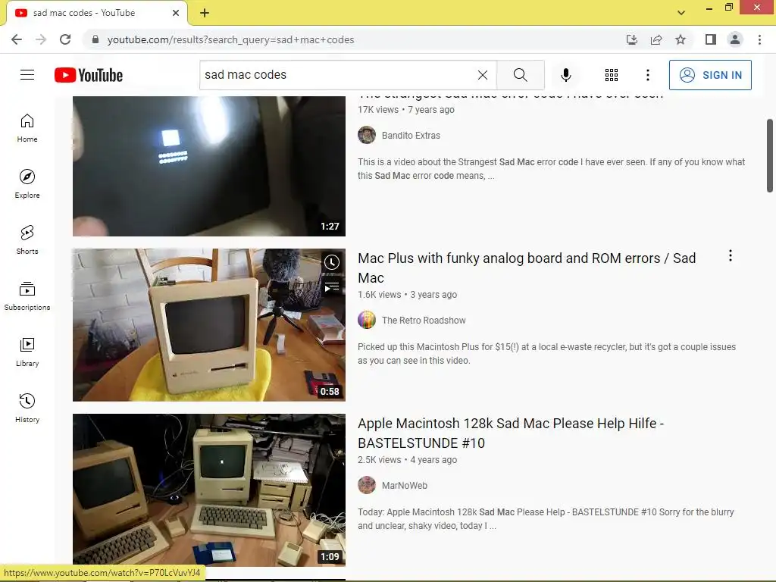
Task: Toggle the browser side panel
Action: [x=711, y=39]
